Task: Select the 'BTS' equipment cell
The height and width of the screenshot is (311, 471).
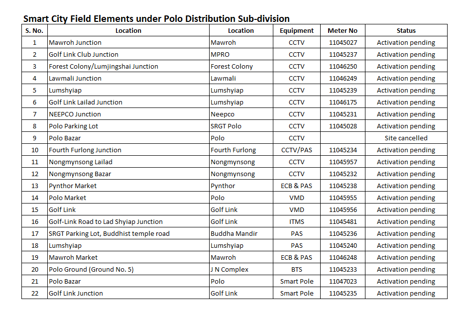Action: (x=296, y=269)
